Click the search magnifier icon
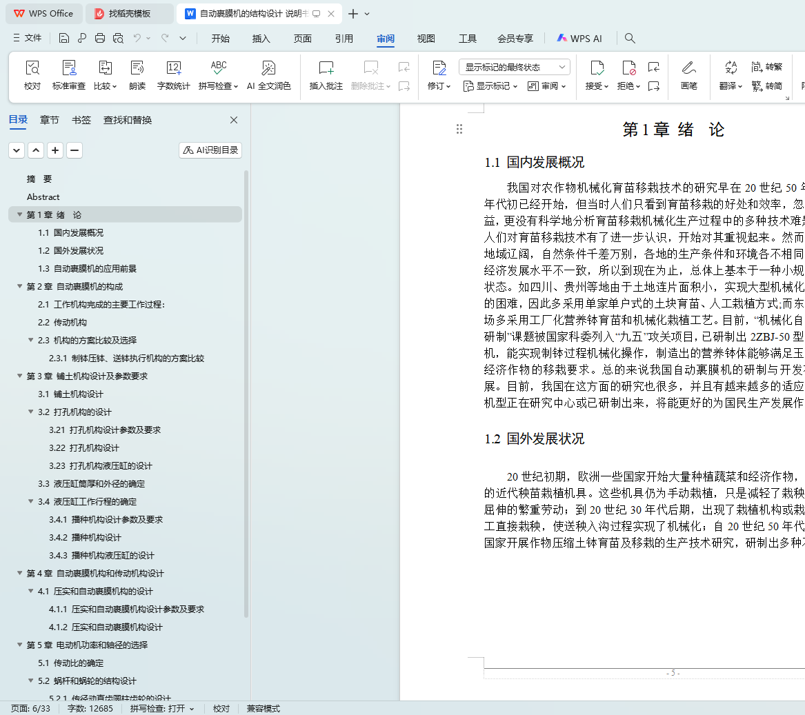805x715 pixels. [x=630, y=38]
